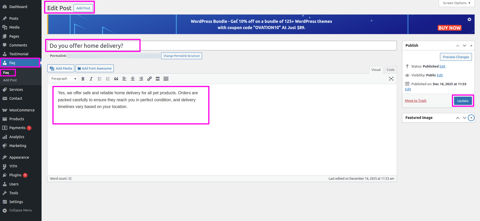Toggle the editor toolbar visibility
Viewport: 480px width, 221px height.
coord(166,79)
